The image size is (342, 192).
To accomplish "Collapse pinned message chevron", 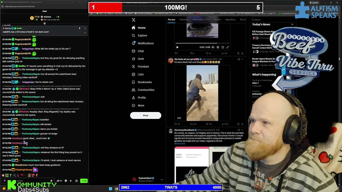I will pyautogui.click(x=85, y=33).
